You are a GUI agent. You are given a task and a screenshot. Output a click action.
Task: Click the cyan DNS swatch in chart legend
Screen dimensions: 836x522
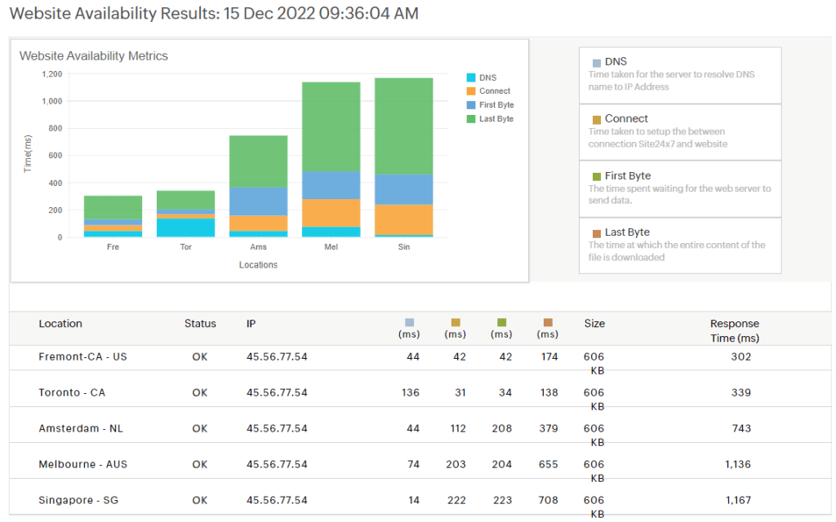(x=470, y=77)
